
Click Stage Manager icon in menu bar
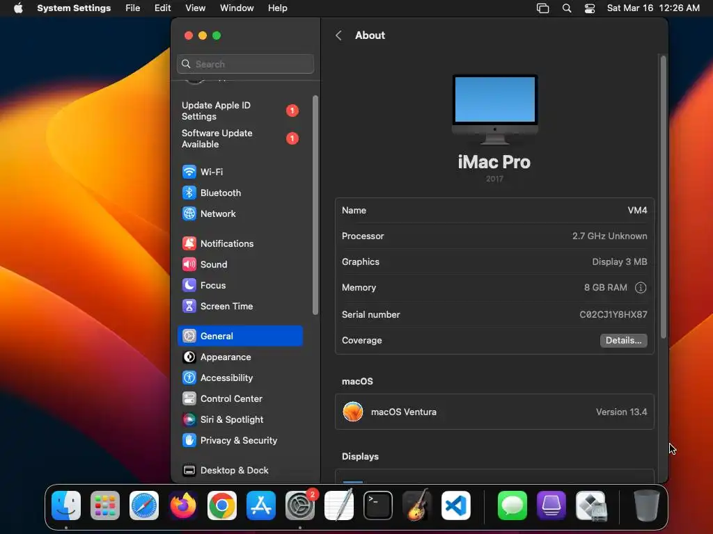pos(543,8)
